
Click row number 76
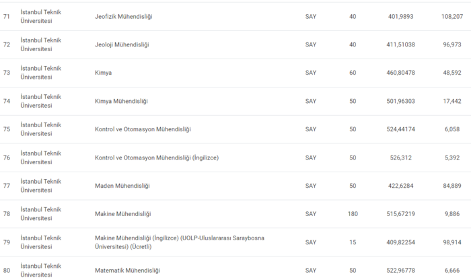pos(7,157)
